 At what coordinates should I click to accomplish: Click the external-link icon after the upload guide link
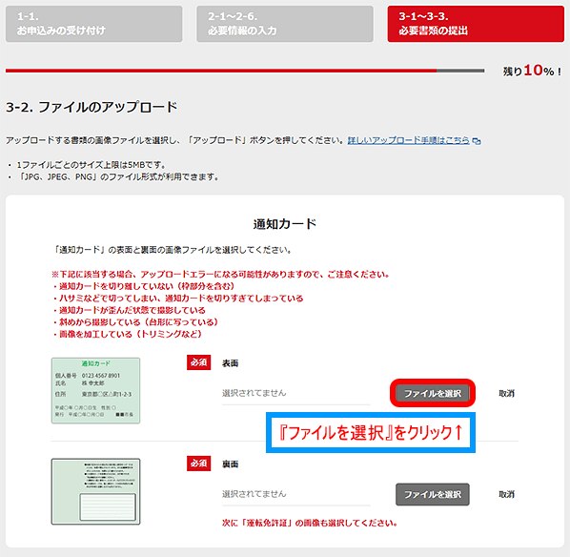click(x=477, y=141)
